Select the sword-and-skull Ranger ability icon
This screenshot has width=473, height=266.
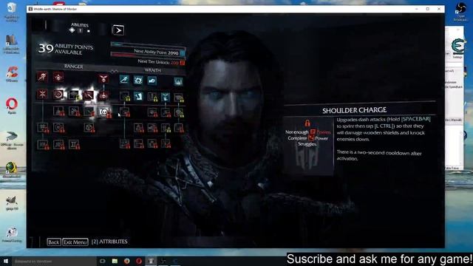[x=42, y=77]
